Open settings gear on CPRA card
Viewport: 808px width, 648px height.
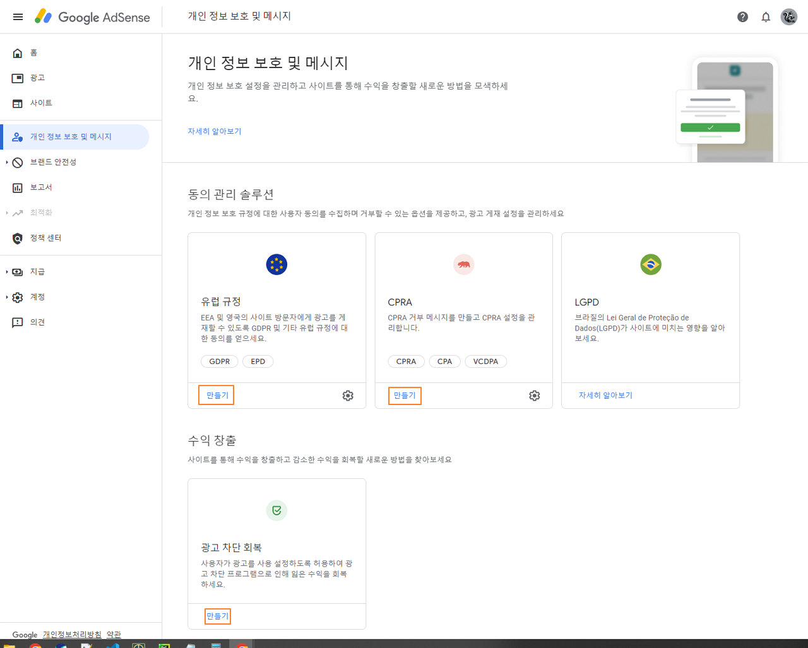pyautogui.click(x=535, y=396)
